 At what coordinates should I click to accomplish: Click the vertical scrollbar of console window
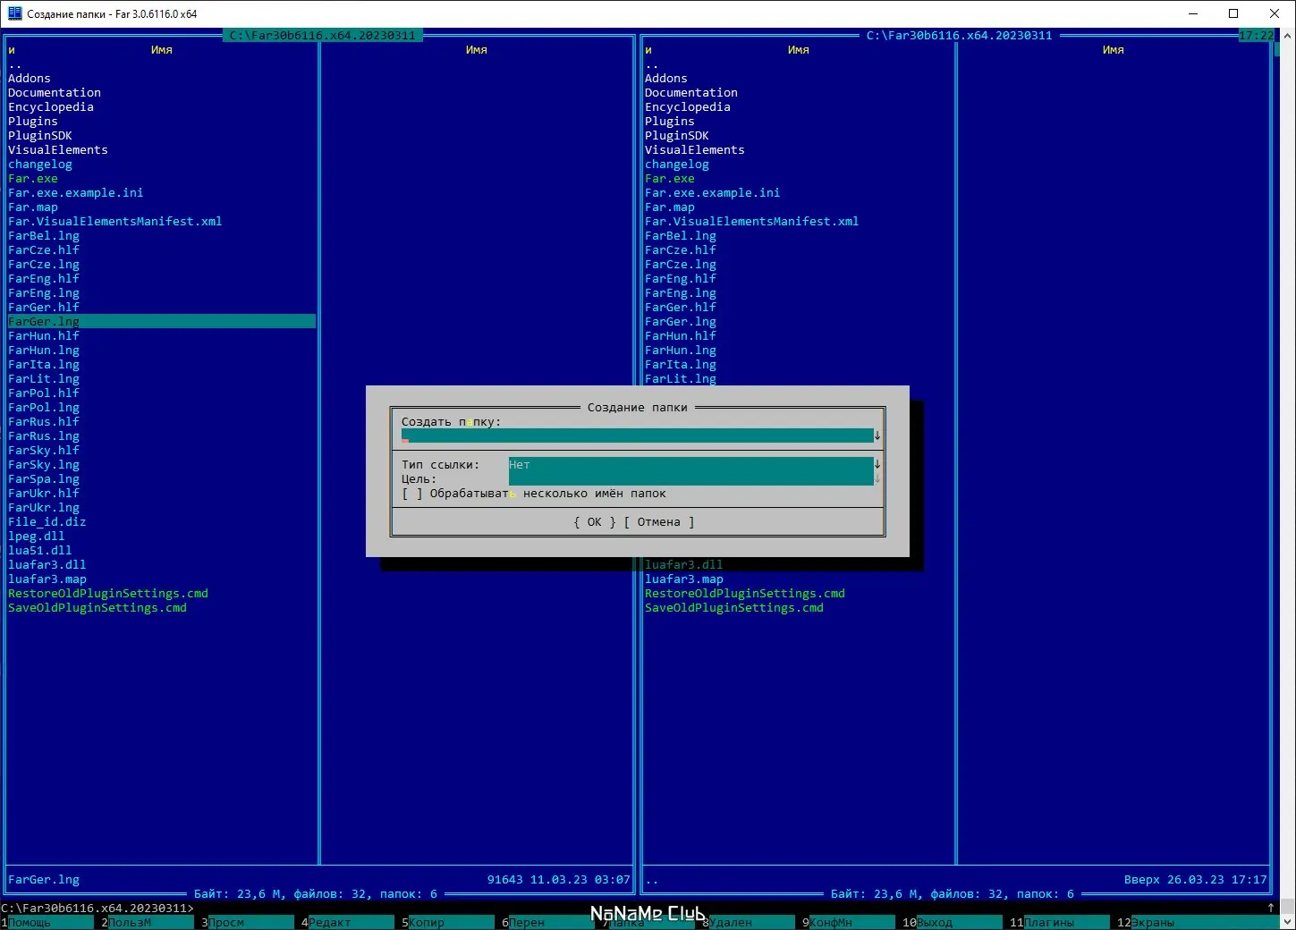1289,478
